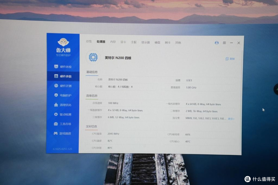Image resolution: width=278 pixels, height=185 pixels.
Task: Close the Lu Dashi window
Action: 239,43
